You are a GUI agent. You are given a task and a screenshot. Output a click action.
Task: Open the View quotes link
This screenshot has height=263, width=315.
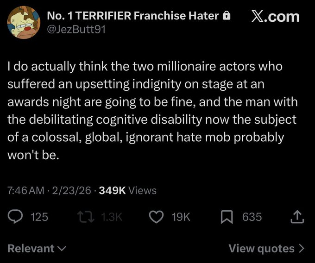[x=262, y=248]
